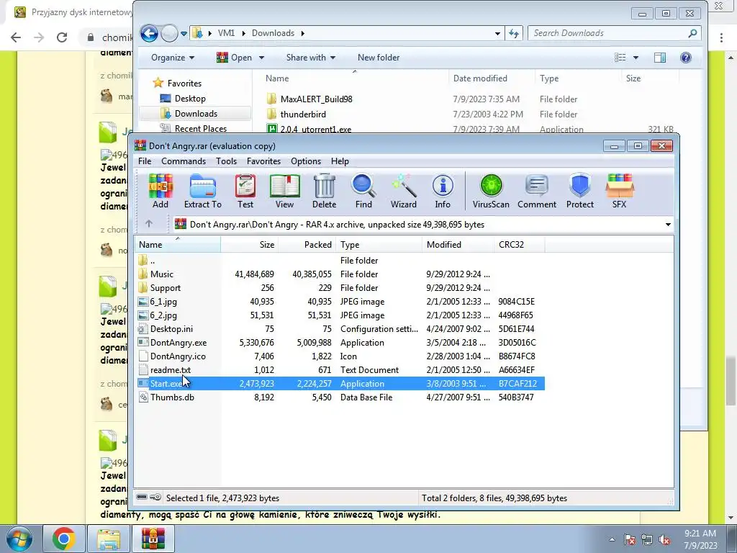Select the Support folder

coord(341,288)
